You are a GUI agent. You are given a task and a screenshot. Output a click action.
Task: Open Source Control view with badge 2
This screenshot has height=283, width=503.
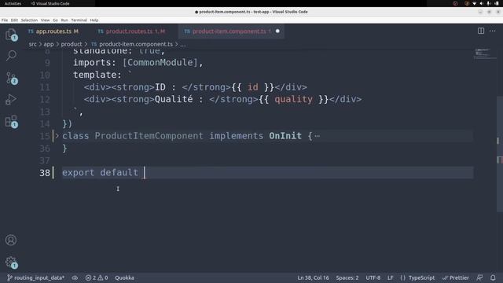pyautogui.click(x=11, y=78)
